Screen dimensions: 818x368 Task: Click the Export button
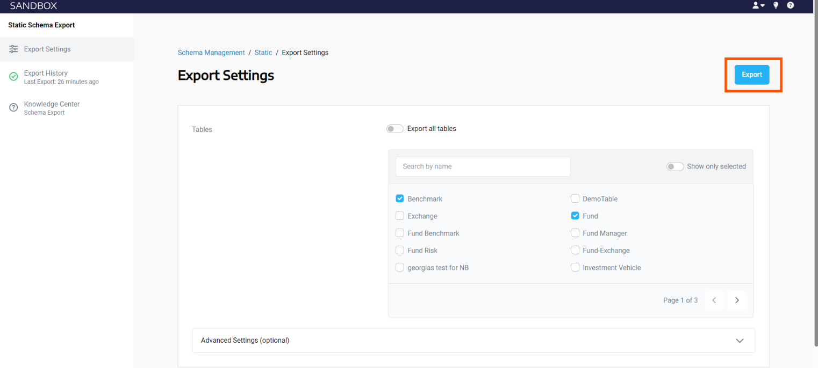tap(751, 75)
